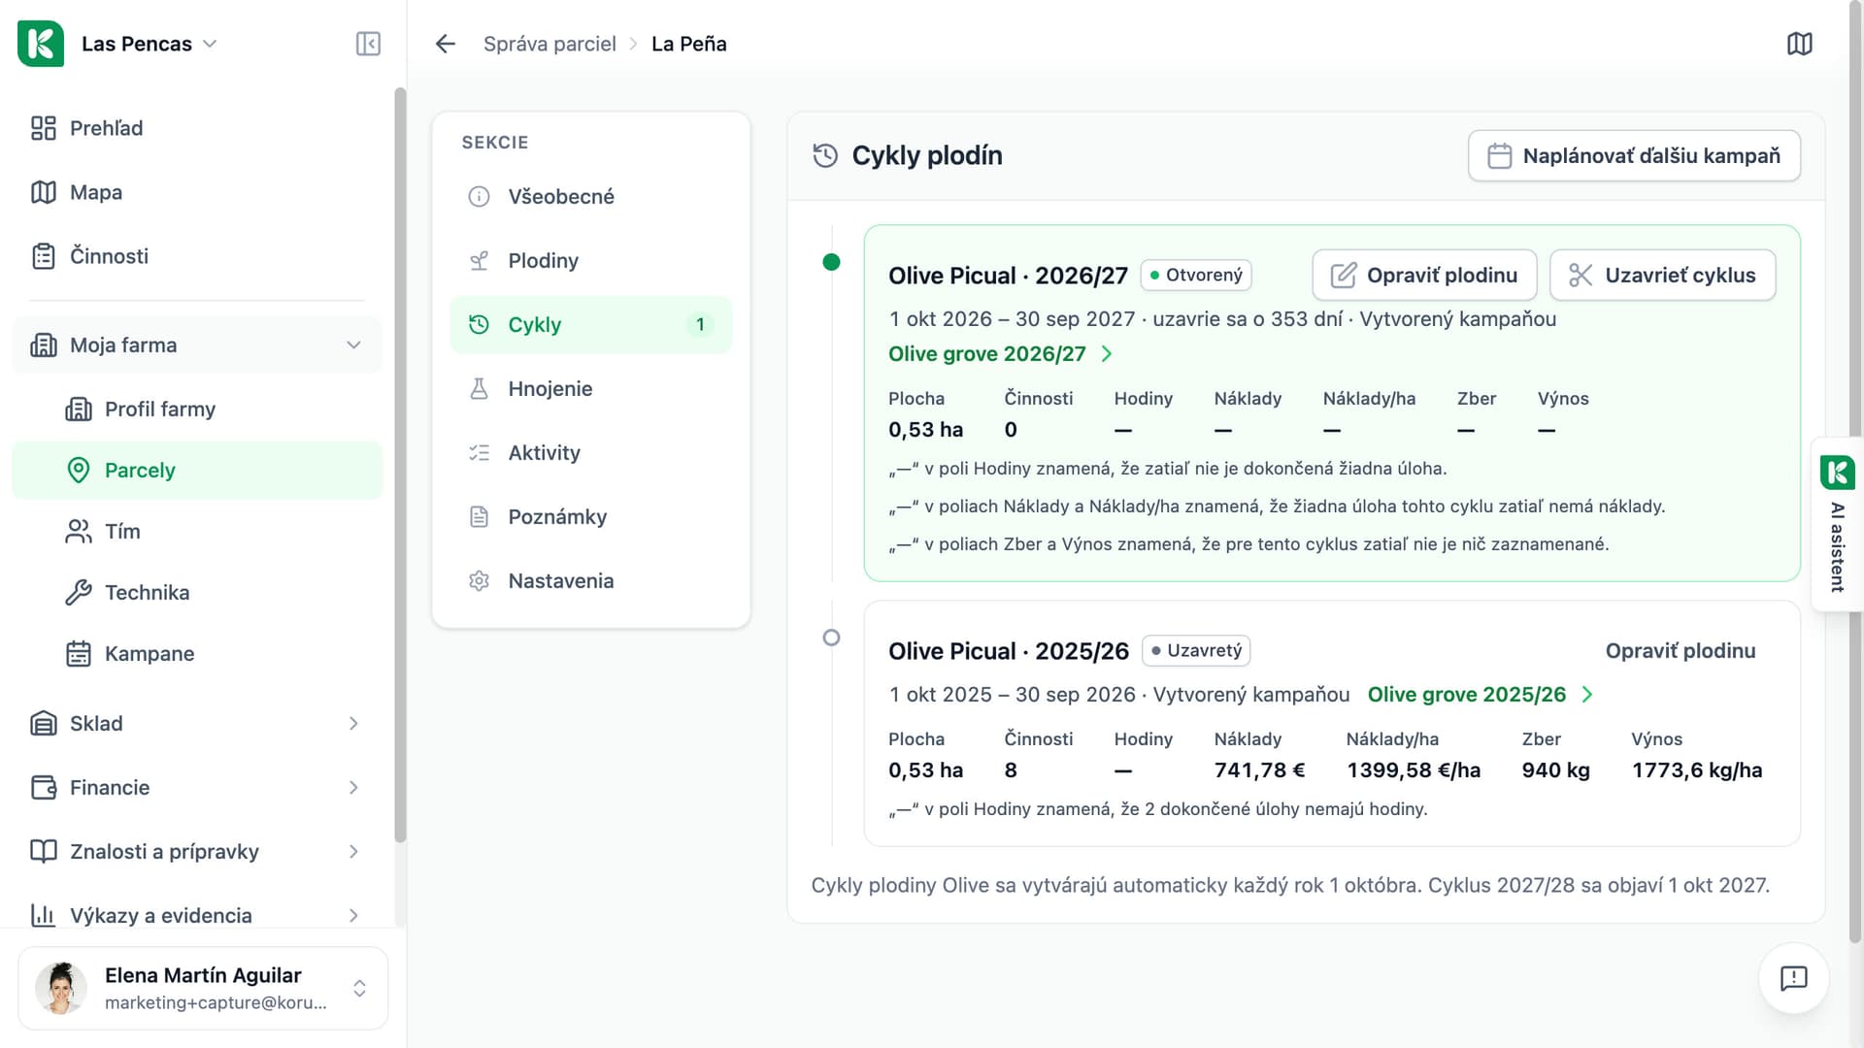Image resolution: width=1864 pixels, height=1048 pixels.
Task: Click the Správa parciel breadcrumb
Action: click(549, 44)
